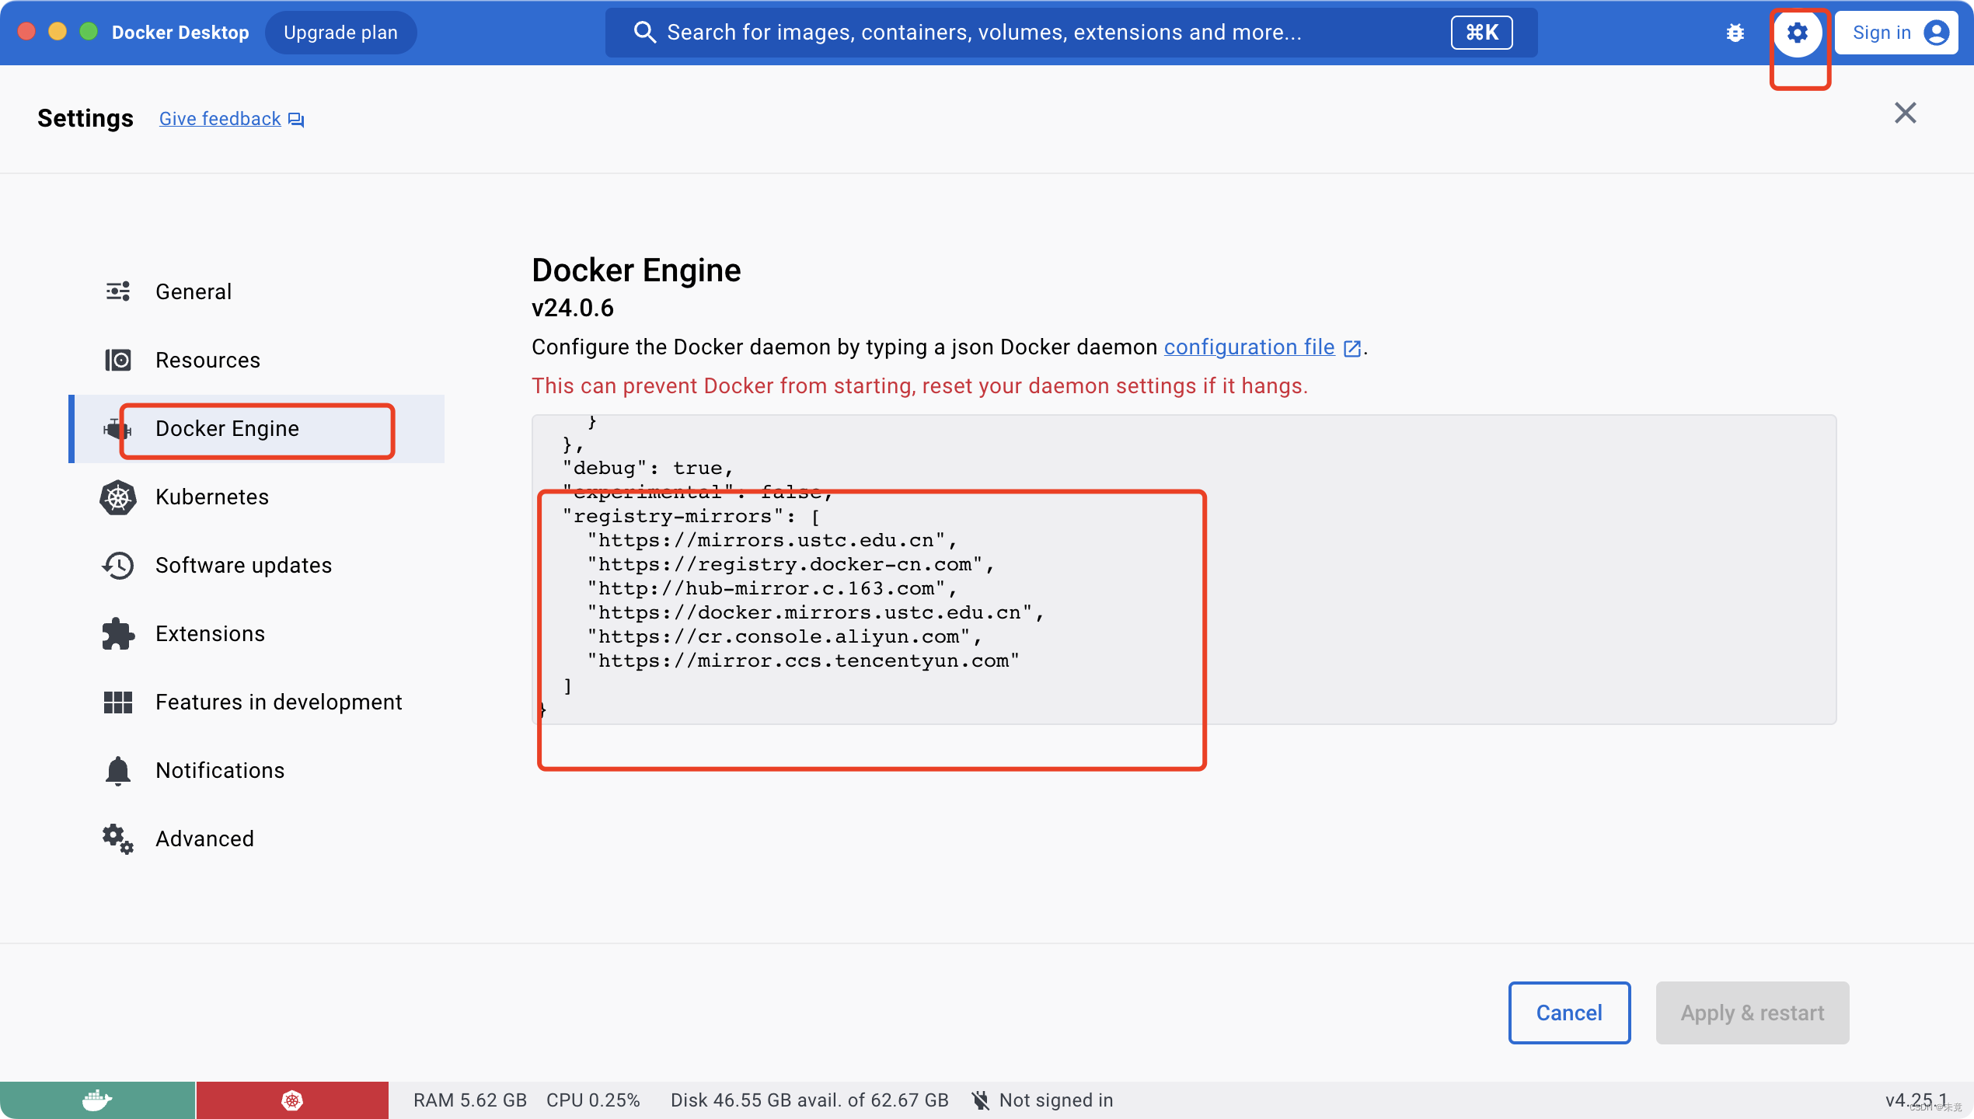Open the General settings tab
The image size is (1974, 1119).
[256, 291]
